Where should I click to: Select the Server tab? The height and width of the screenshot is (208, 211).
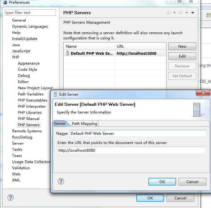pos(60,124)
